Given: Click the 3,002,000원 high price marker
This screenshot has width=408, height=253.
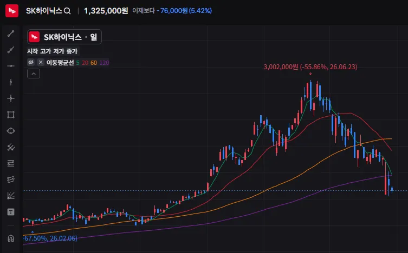Looking at the screenshot, I should 310,67.
